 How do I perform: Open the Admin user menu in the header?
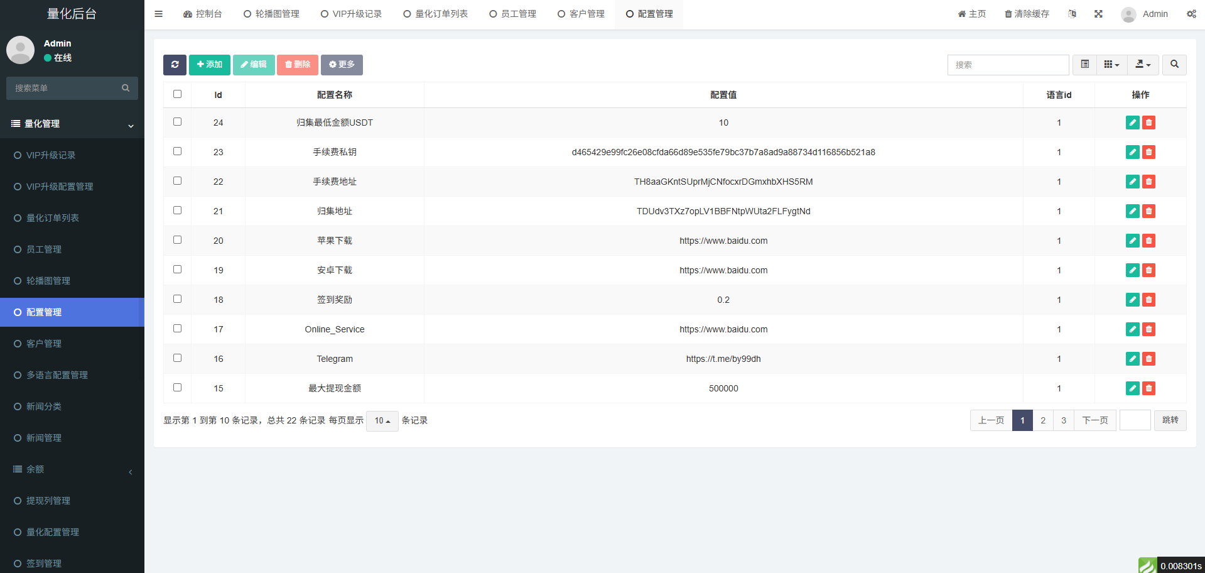[1145, 14]
